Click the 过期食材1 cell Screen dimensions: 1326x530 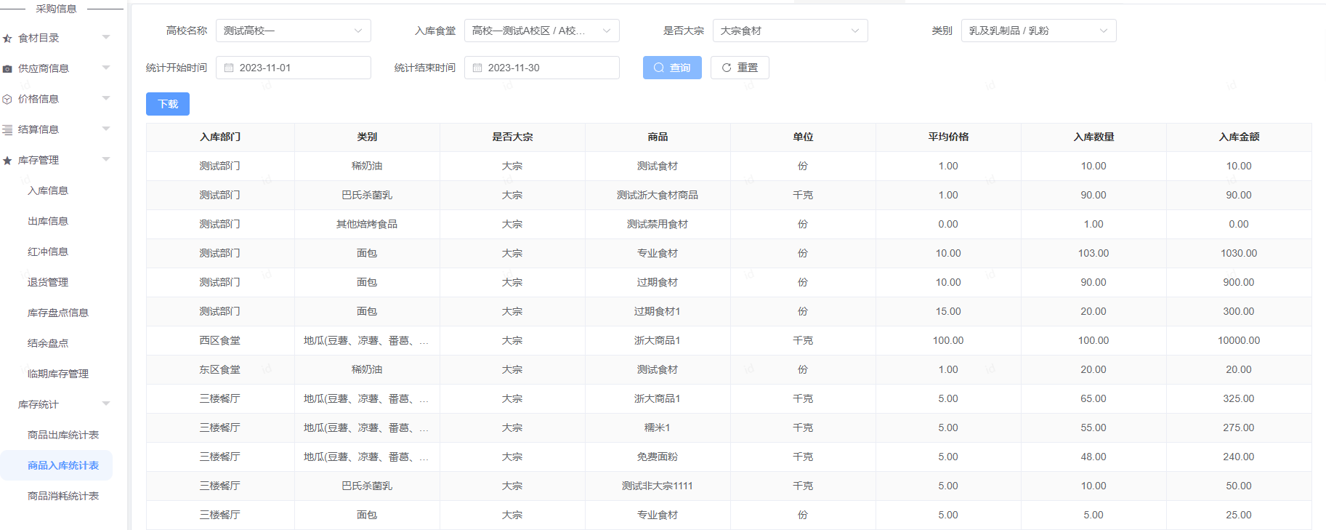coord(658,311)
